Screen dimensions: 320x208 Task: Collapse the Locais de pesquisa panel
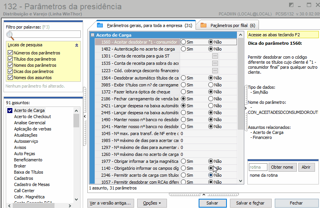pos(77,45)
